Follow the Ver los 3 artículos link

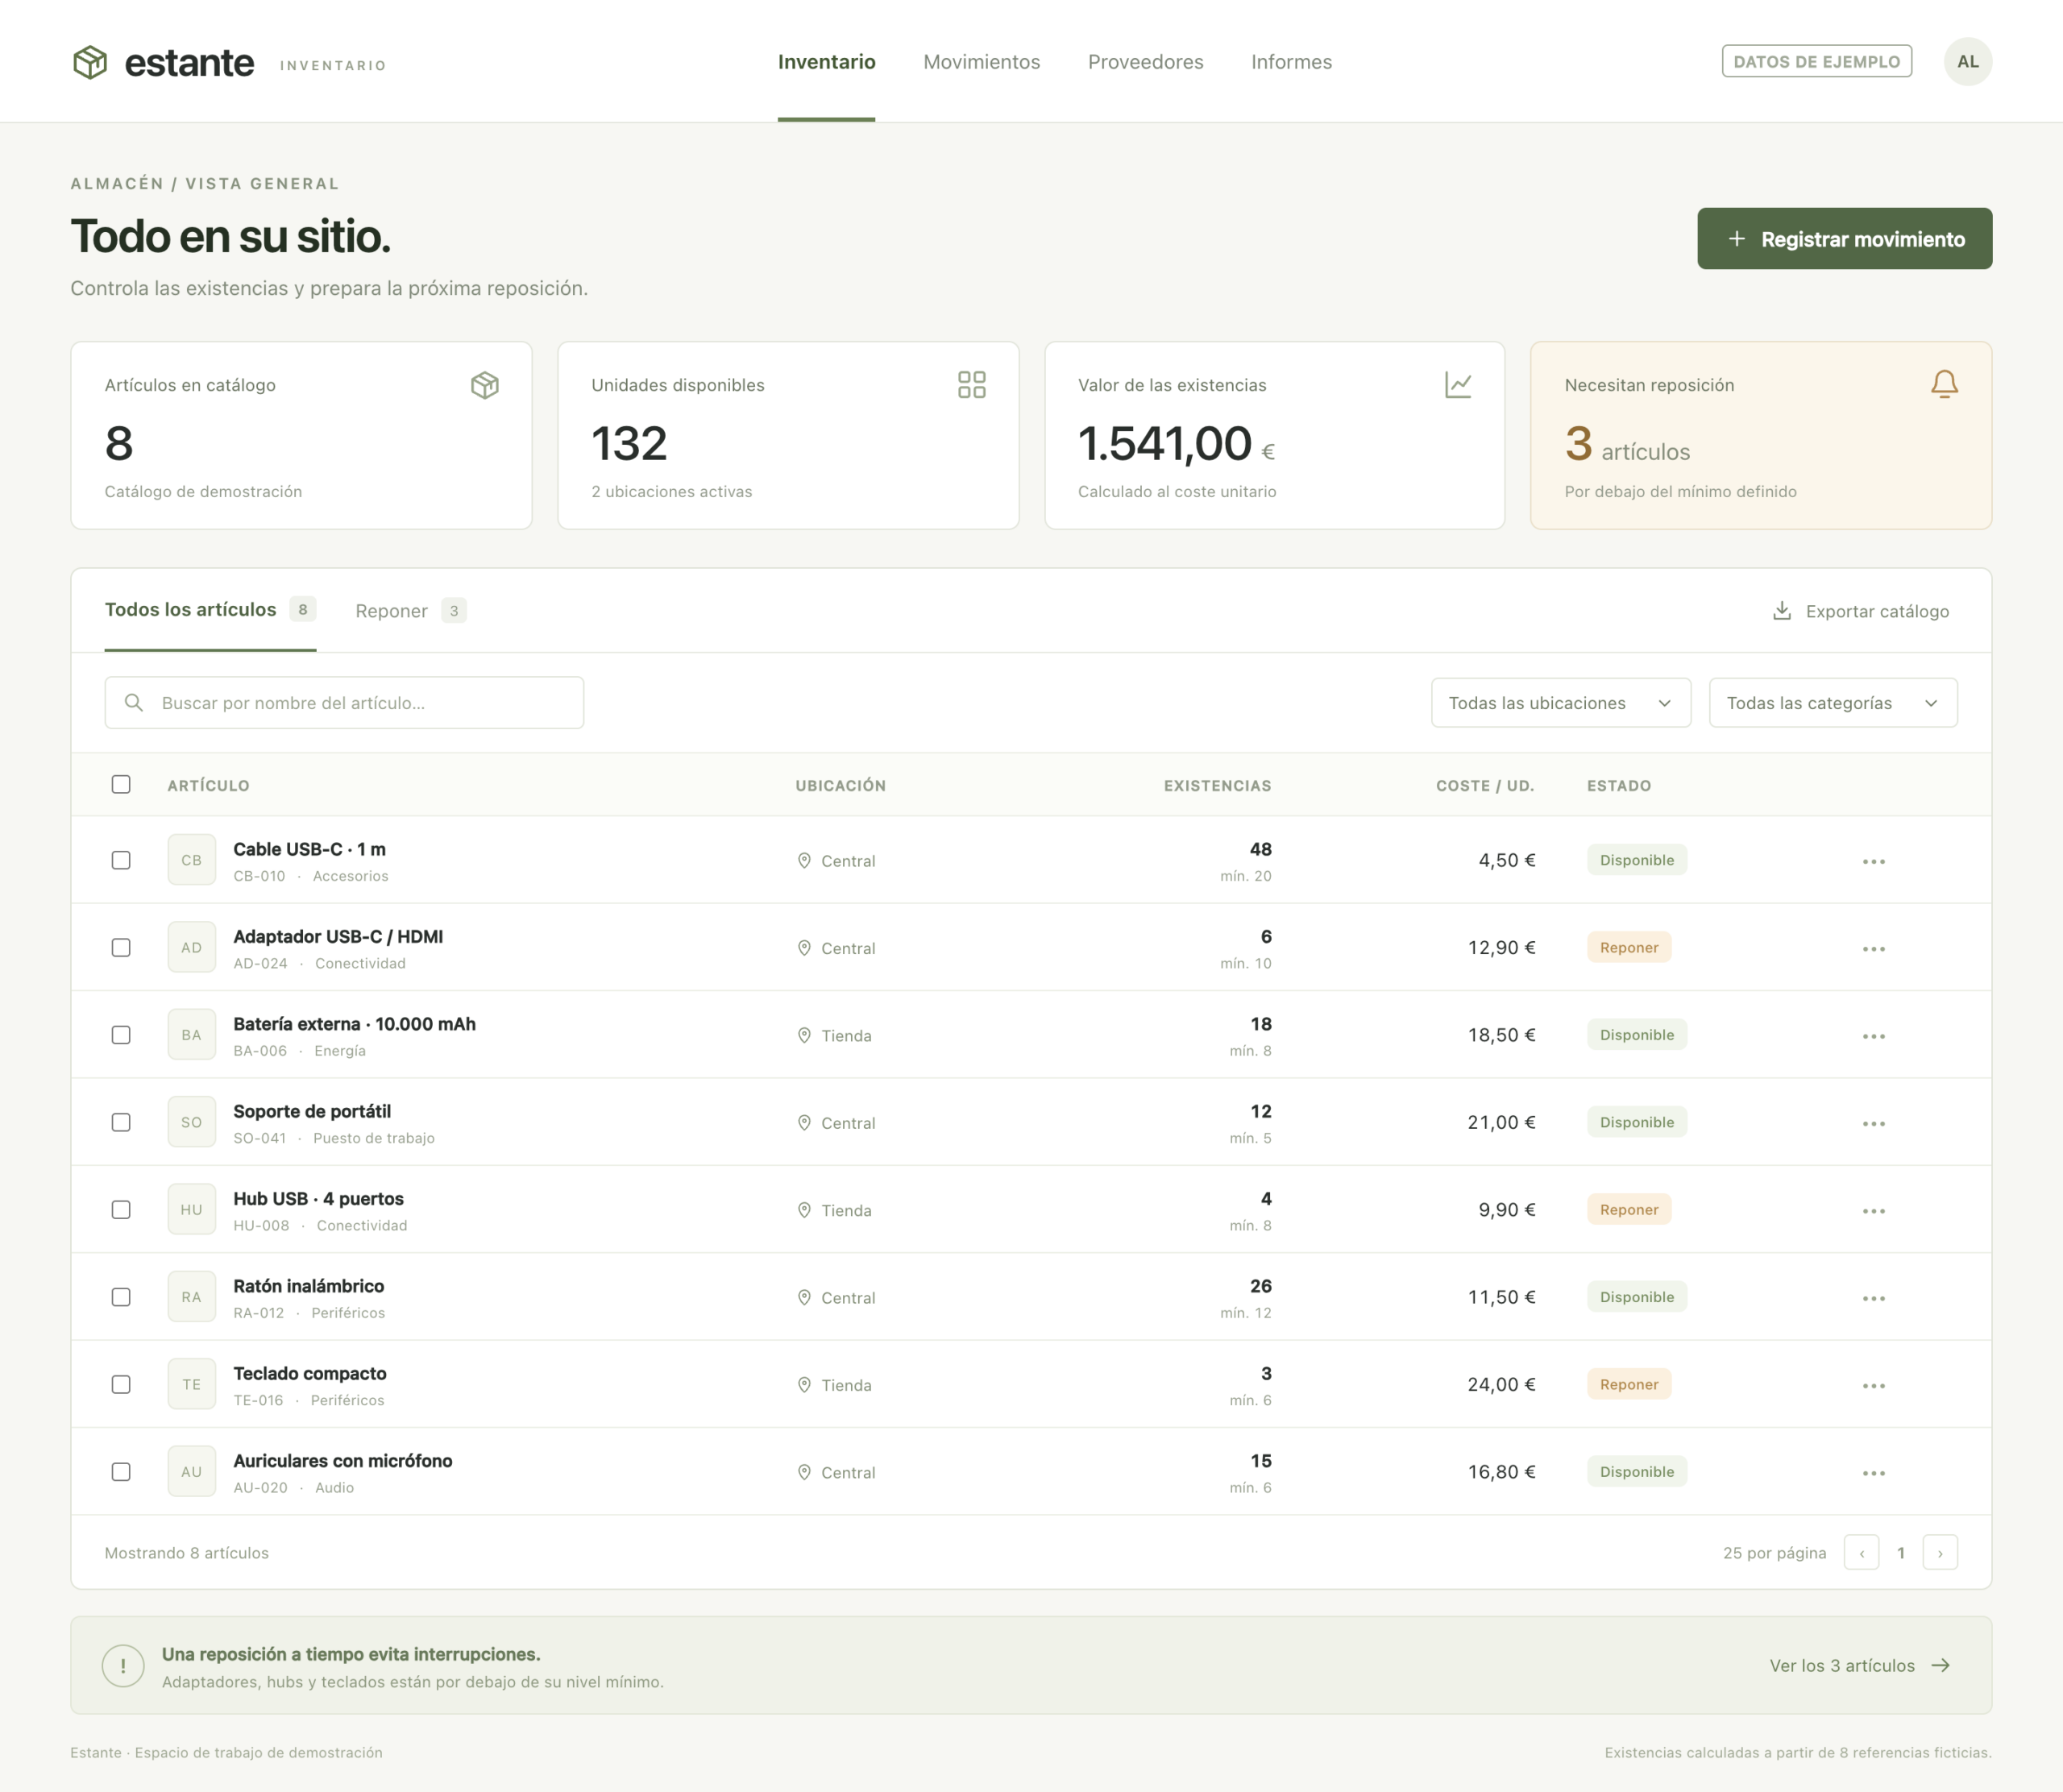coord(1861,1666)
